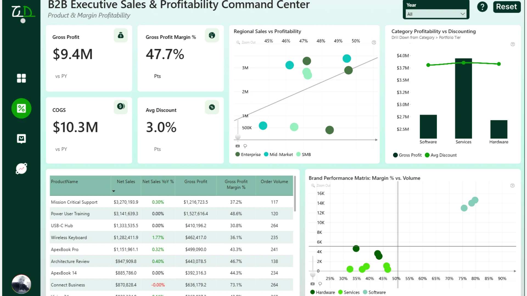The width and height of the screenshot is (527, 296).
Task: Click the Gross Profit legend item
Action: point(407,155)
